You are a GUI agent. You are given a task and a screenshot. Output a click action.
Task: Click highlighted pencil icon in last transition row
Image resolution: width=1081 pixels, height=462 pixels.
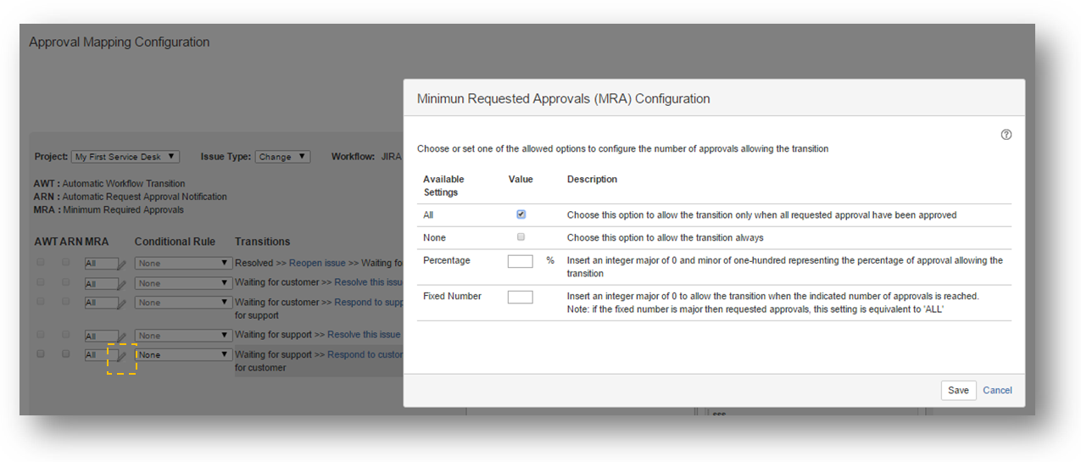pyautogui.click(x=122, y=357)
